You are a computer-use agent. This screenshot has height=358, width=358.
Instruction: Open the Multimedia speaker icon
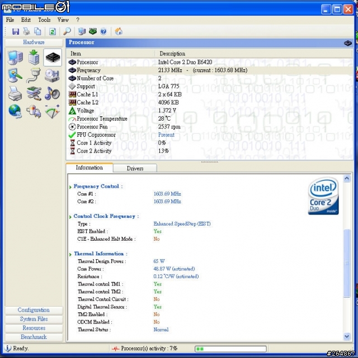pos(52,93)
